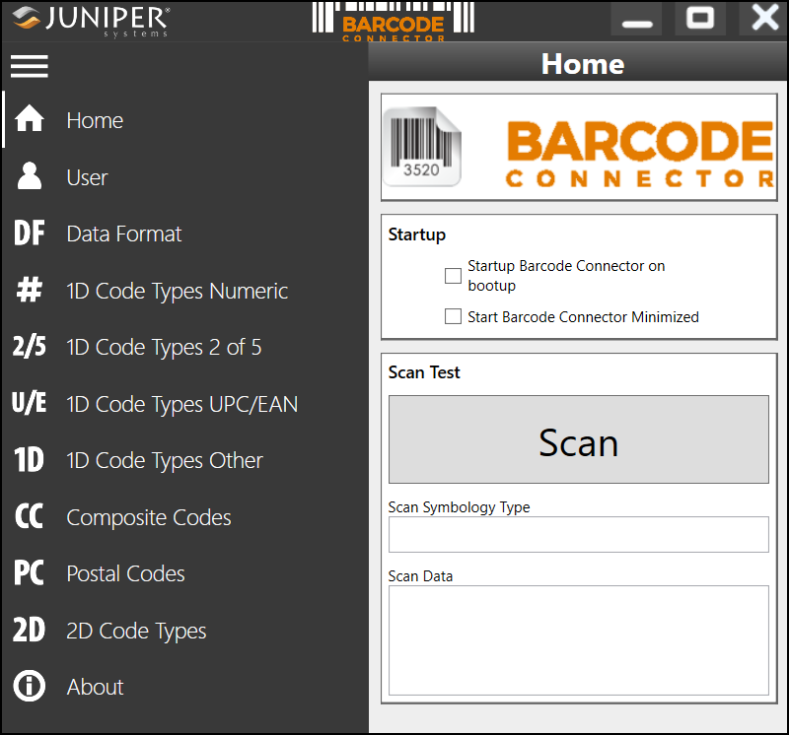Click the 2D Code Types icon

[x=28, y=630]
